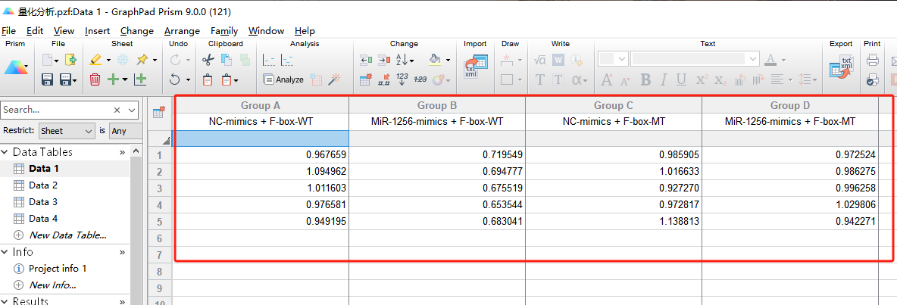Click the first graph-style Analysis icon
The image size is (897, 305).
pyautogui.click(x=269, y=59)
